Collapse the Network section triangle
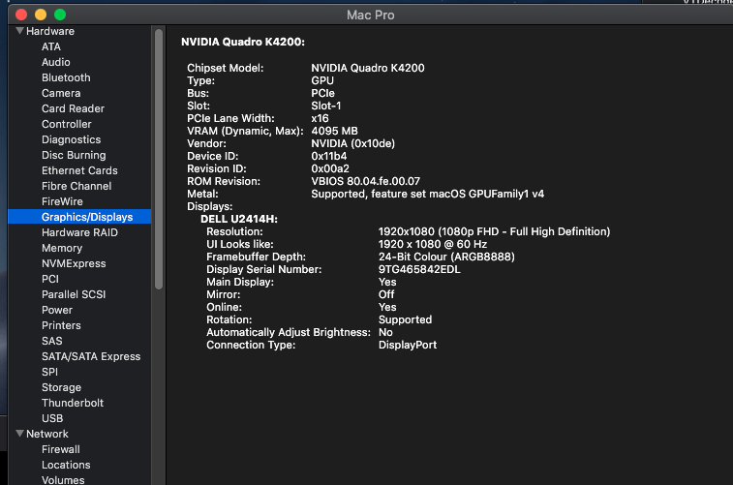The width and height of the screenshot is (733, 485). pyautogui.click(x=19, y=434)
